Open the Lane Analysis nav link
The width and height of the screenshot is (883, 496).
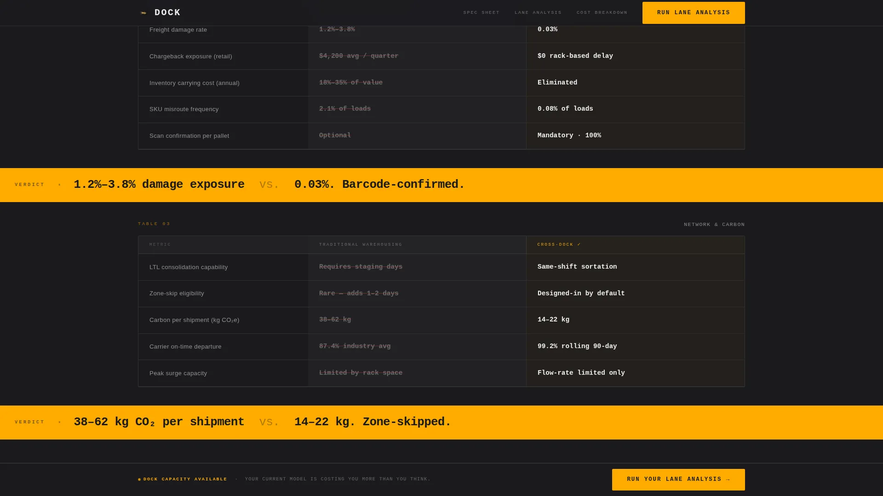point(538,13)
